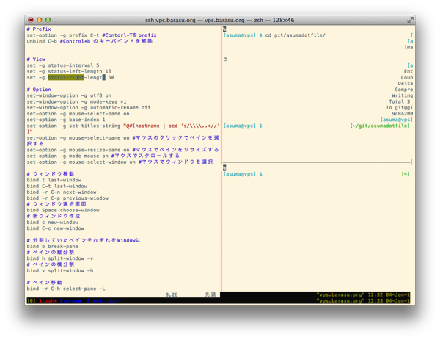This screenshot has width=440, height=340.
Task: Click 'bind Space choose-window' line
Action: tap(63, 210)
